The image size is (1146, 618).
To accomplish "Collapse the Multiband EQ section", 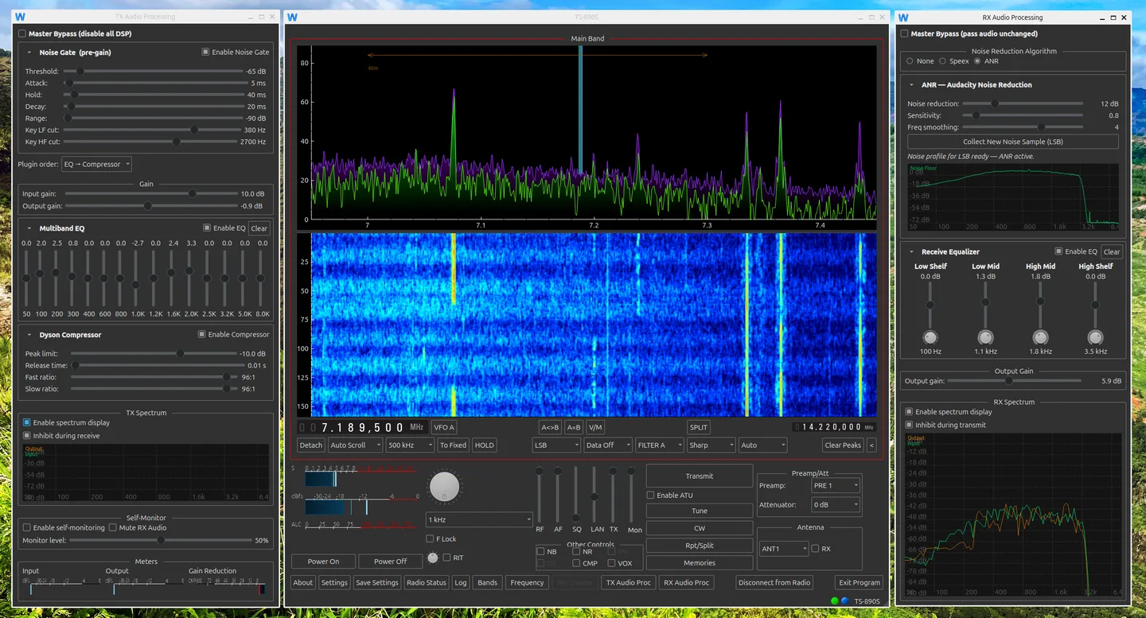I will click(29, 228).
